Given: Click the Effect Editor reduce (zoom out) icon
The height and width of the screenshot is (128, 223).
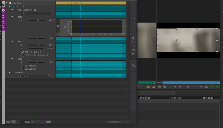Looking at the screenshot, I should 133,39.
